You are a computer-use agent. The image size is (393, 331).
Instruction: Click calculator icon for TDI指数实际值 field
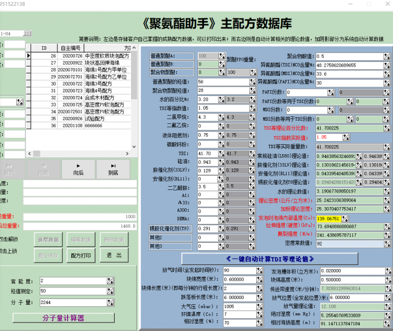346,137
